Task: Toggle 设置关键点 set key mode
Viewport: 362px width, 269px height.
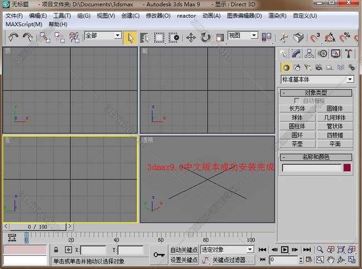Action: coord(184,260)
